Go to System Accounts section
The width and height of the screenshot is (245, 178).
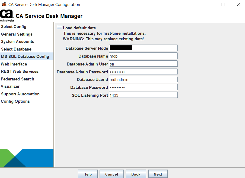pos(18,42)
